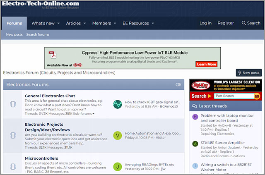
Task: Click the Cypress IoT BLE Module ad headline
Action: pos(135,53)
